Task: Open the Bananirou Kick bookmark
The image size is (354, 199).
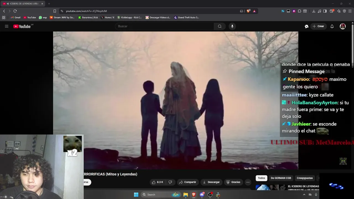Action: tap(88, 17)
